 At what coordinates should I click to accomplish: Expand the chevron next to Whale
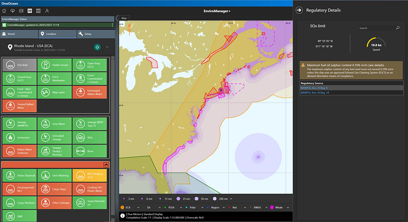click(288, 207)
